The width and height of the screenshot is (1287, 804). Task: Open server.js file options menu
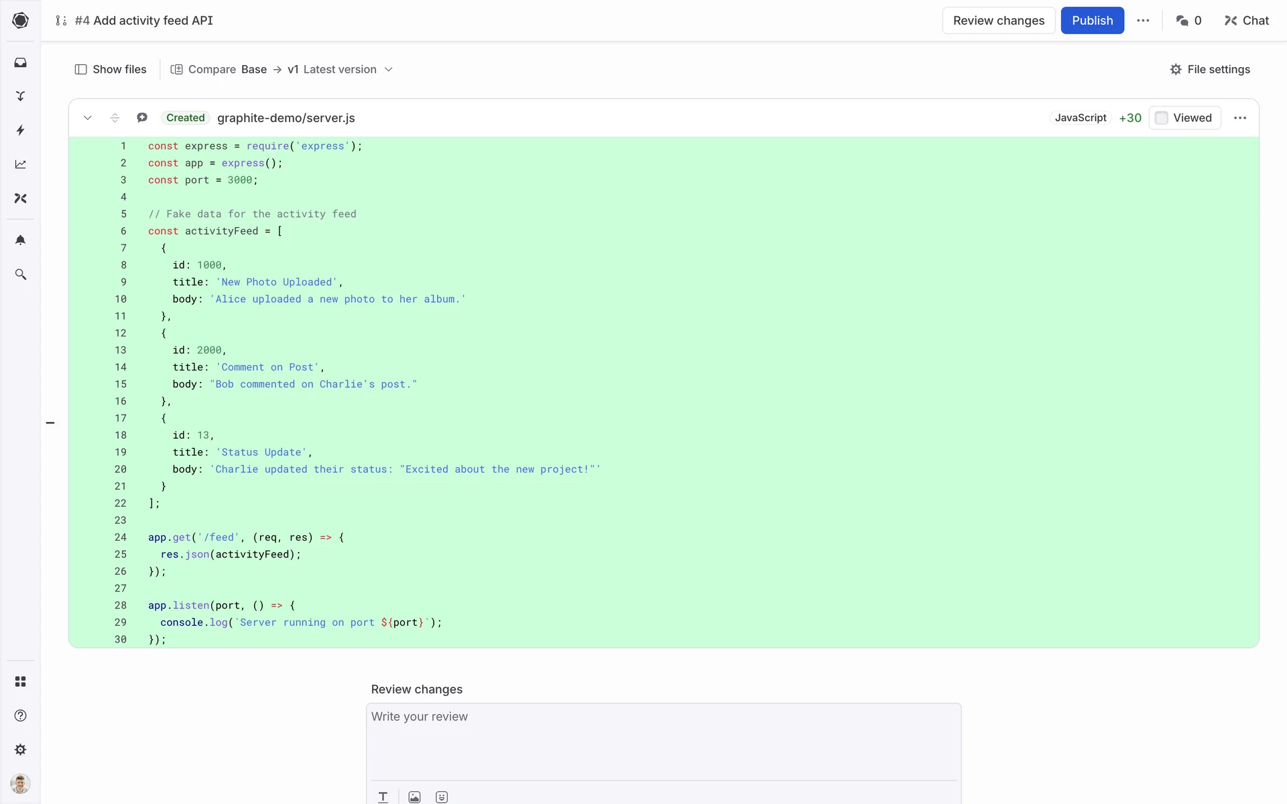(1239, 118)
